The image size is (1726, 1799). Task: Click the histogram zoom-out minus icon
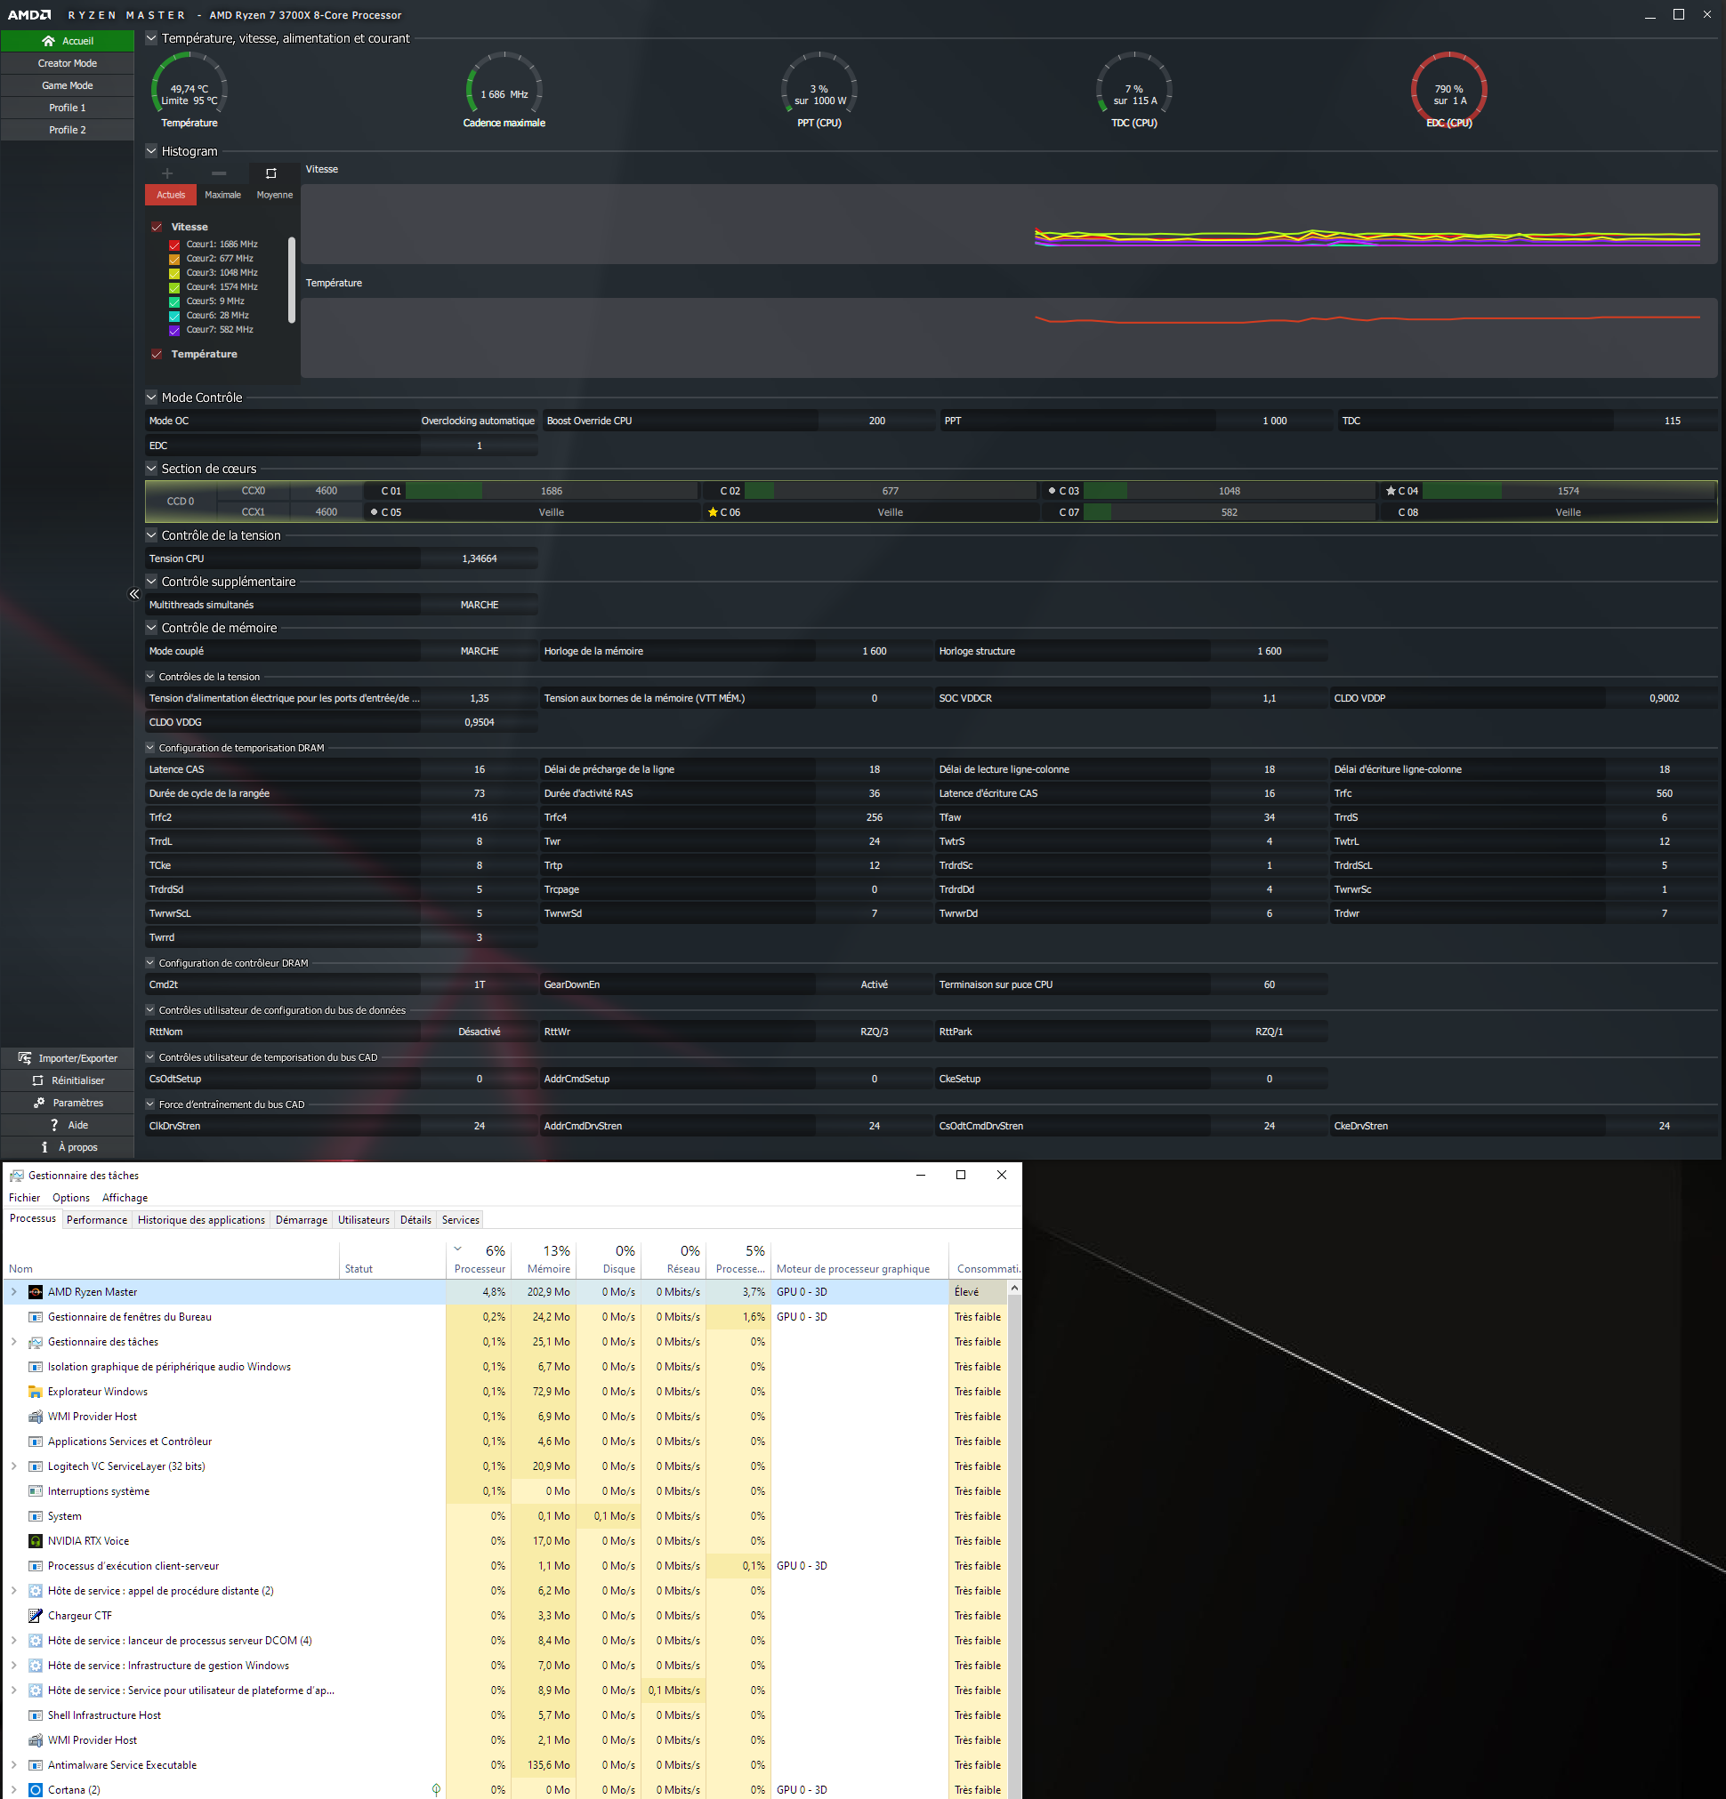click(219, 173)
